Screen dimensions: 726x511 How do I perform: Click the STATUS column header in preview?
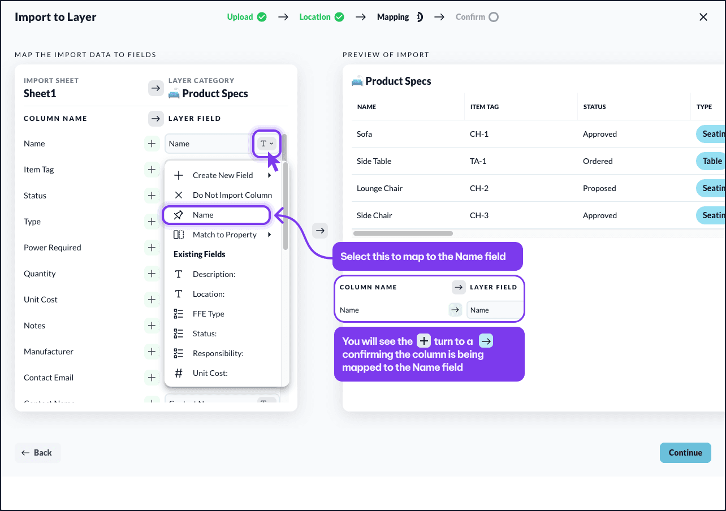(595, 107)
